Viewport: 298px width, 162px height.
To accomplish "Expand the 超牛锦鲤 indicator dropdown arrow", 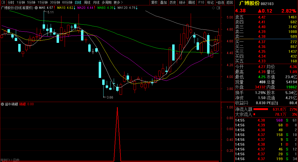I will coord(3,104).
